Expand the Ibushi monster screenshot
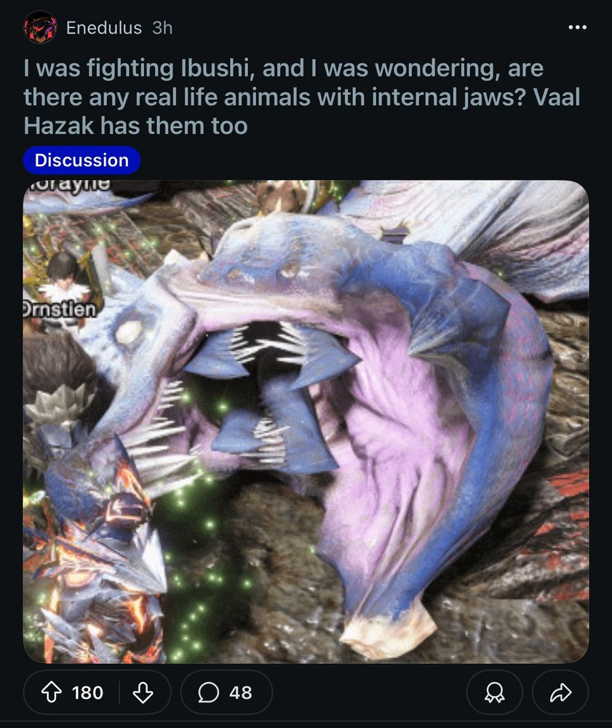This screenshot has width=612, height=728. click(306, 422)
